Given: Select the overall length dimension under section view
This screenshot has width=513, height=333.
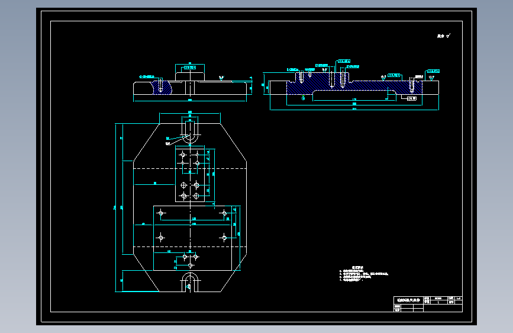Looking at the screenshot, I should click(354, 109).
